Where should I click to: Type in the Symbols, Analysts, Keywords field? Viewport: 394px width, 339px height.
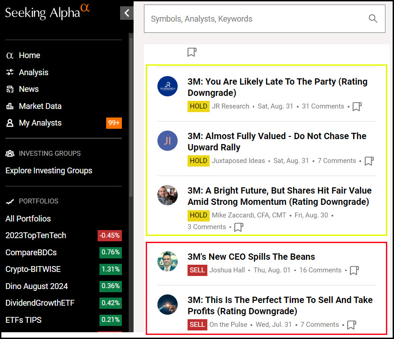click(x=256, y=19)
